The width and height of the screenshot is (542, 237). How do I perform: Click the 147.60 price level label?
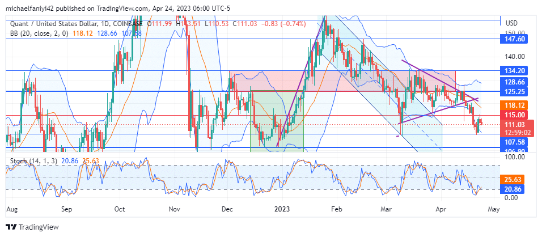pos(514,39)
